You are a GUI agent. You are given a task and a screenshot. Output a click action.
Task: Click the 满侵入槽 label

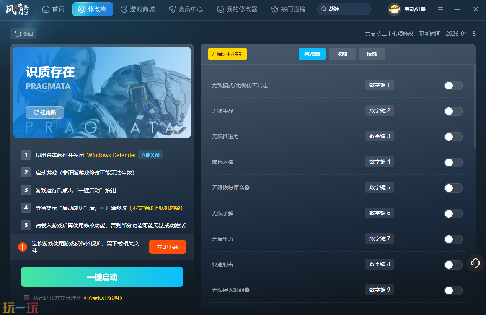click(223, 162)
